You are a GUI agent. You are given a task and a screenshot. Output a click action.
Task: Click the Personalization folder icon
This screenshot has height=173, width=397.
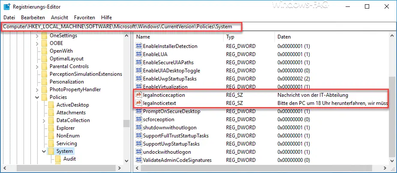pos(44,82)
